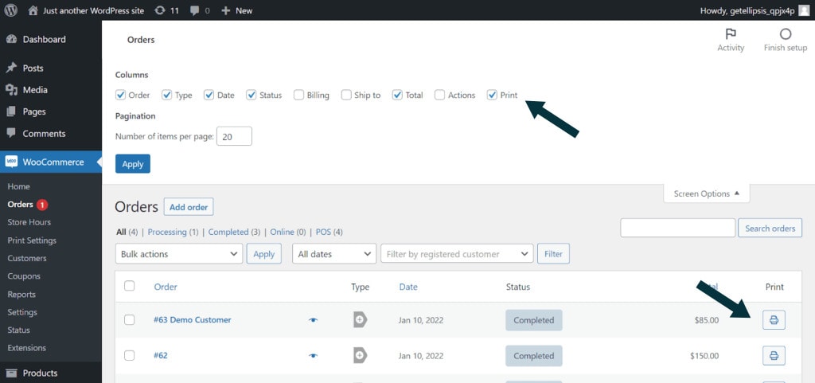Go to Store Hours in sidebar
Image resolution: width=815 pixels, height=383 pixels.
coord(29,222)
